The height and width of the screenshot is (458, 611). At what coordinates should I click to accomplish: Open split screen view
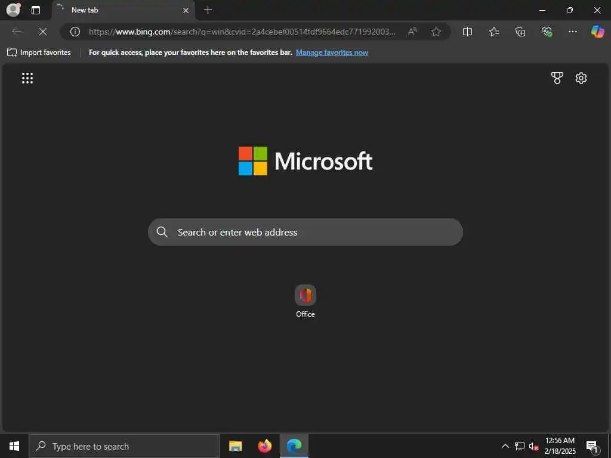coord(467,32)
